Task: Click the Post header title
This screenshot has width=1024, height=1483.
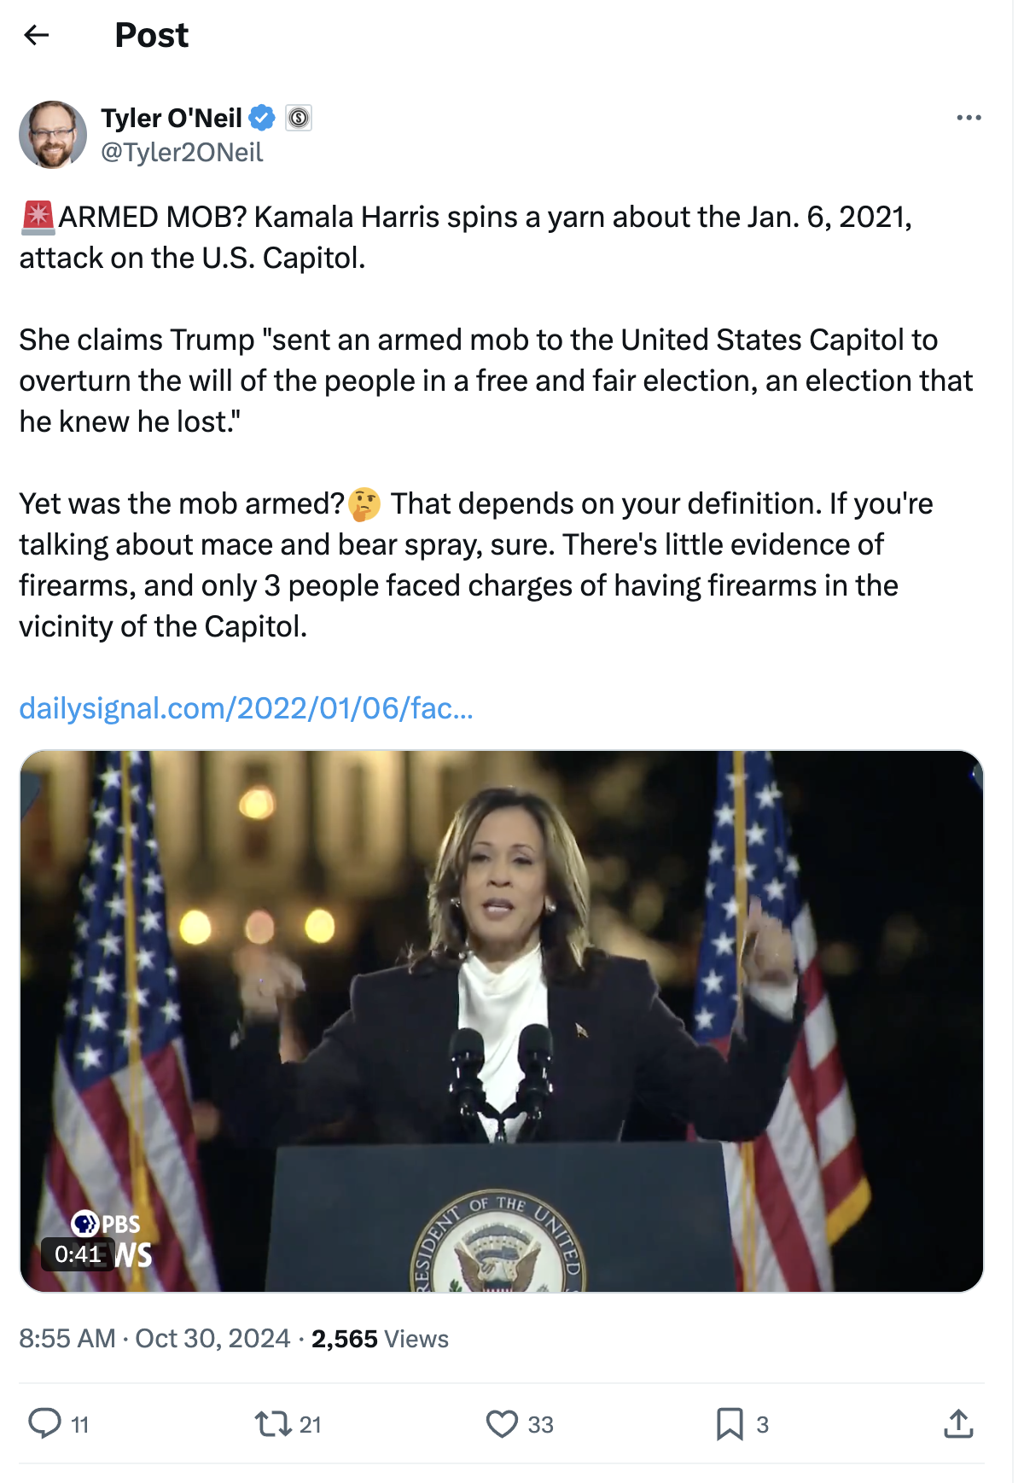Action: [x=152, y=35]
